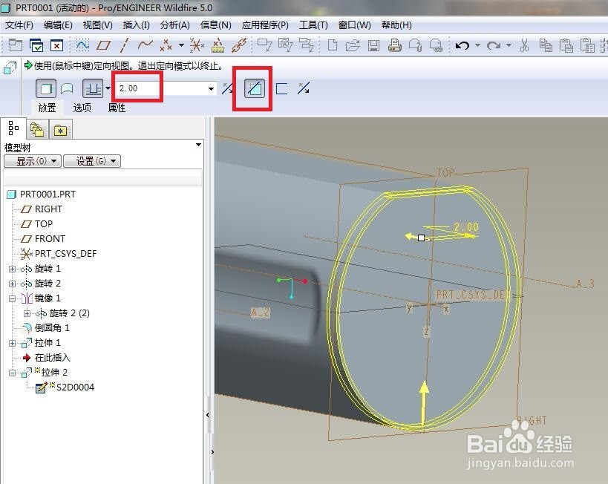Click the activate window icon with green check

coord(36,46)
